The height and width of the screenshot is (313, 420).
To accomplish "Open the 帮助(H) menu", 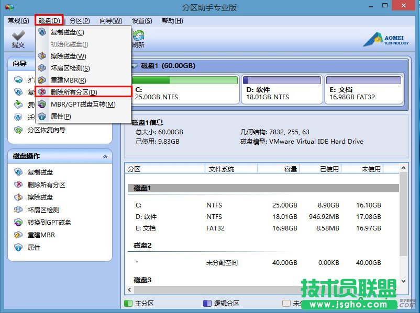I will tap(170, 20).
